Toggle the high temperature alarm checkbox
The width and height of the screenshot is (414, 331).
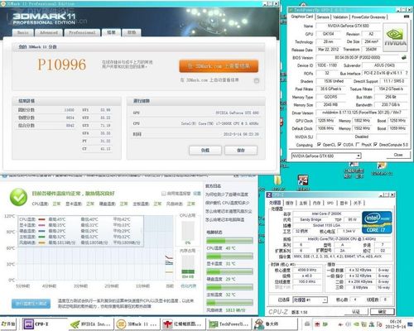click(163, 194)
